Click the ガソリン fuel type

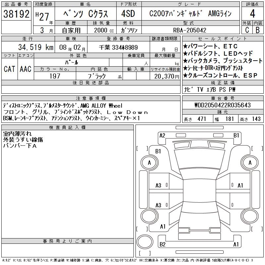(129, 30)
